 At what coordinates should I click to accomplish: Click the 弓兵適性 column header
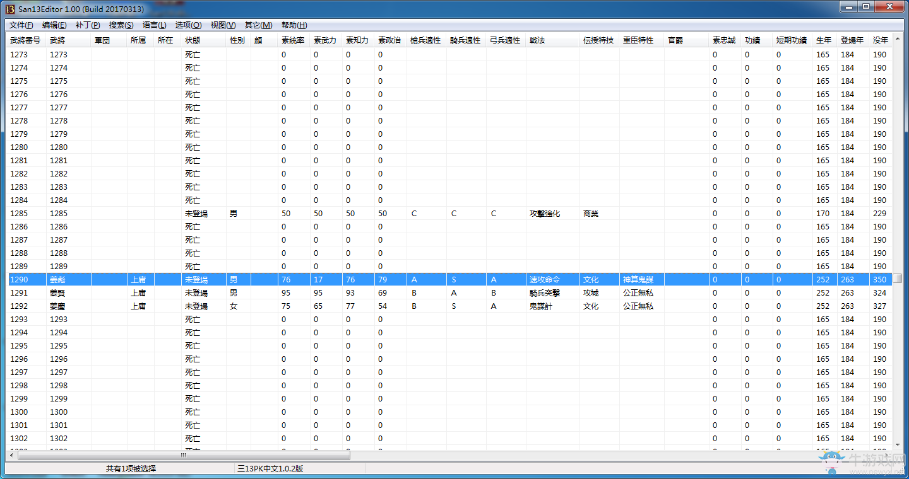click(x=506, y=40)
